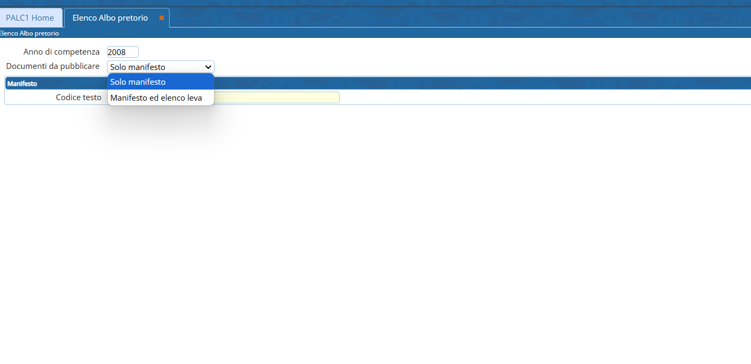The image size is (751, 364).
Task: Select the Elenco Albo pretorio tab label
Action: click(x=110, y=18)
